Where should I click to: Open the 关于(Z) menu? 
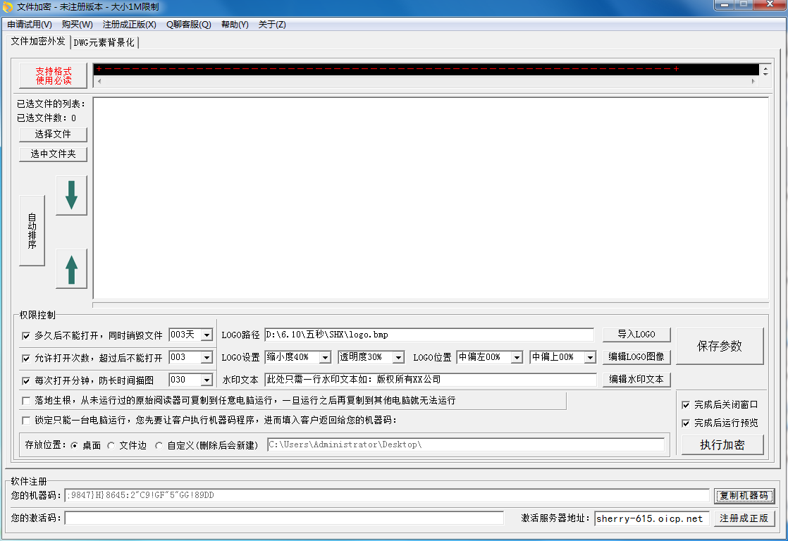(x=272, y=25)
